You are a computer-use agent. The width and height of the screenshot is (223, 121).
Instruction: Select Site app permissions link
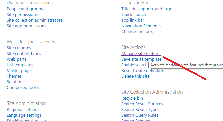pyautogui.click(x=26, y=26)
